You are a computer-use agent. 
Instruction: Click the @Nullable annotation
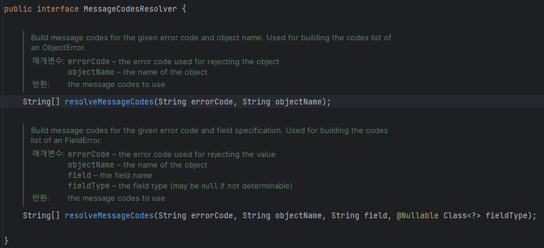tap(418, 215)
